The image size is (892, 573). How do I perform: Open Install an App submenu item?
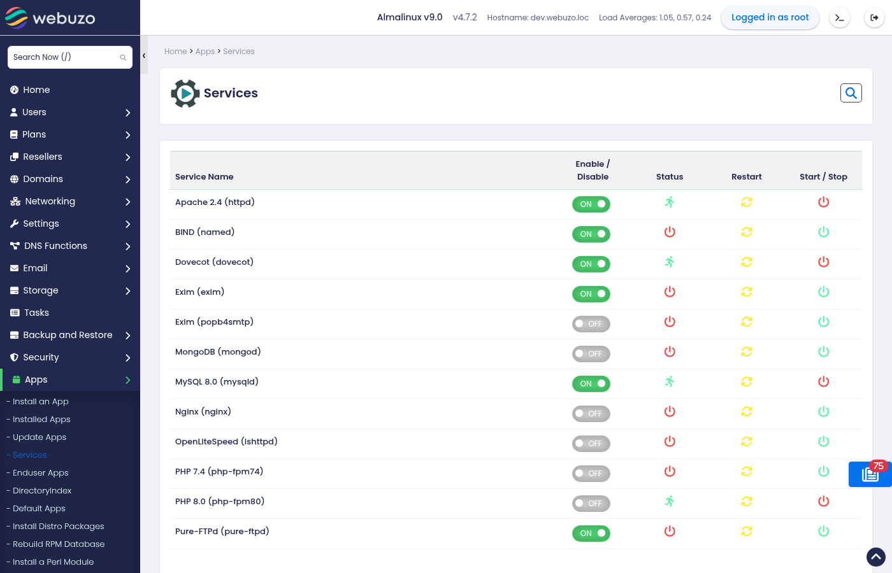coord(41,402)
